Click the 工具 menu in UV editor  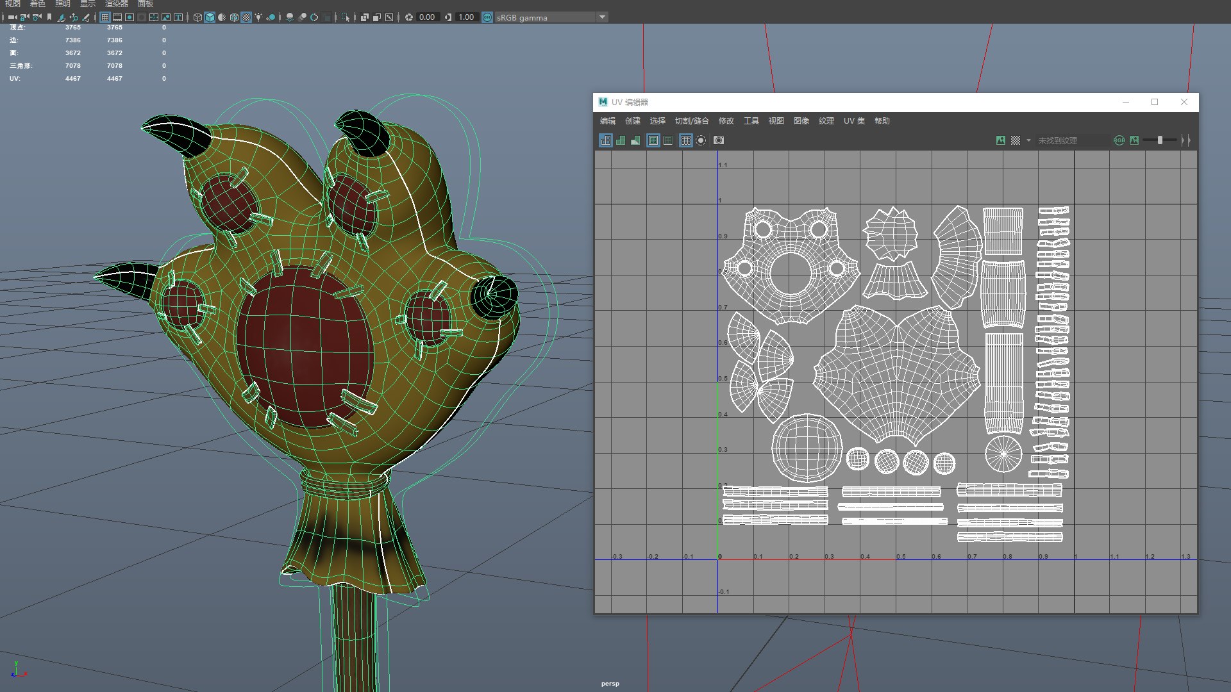click(x=751, y=120)
